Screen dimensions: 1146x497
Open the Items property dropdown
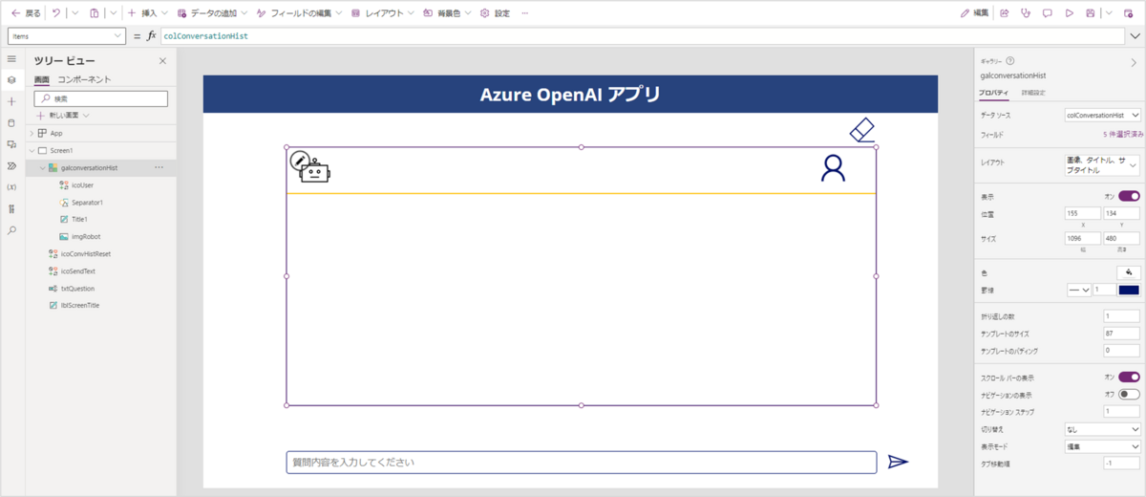coord(67,36)
